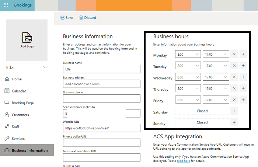
Task: Click the Website URL field
Action: 101,128
